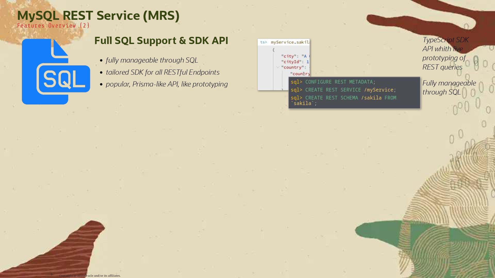Image resolution: width=495 pixels, height=278 pixels.
Task: Click the "Fully manageable through SQL" caption
Action: (x=449, y=88)
